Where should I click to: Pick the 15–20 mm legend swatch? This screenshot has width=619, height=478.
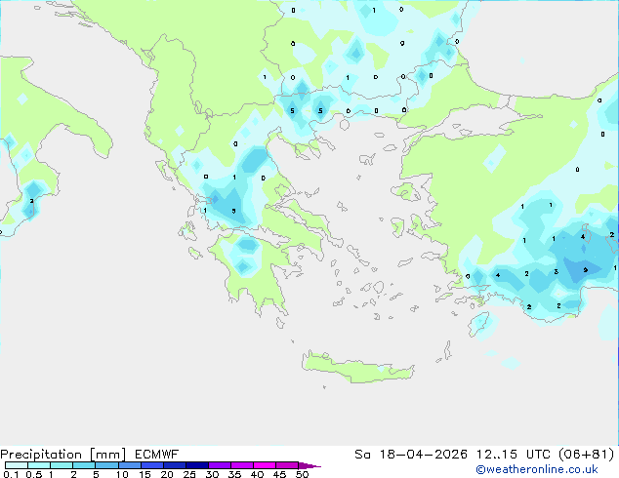pos(151,465)
